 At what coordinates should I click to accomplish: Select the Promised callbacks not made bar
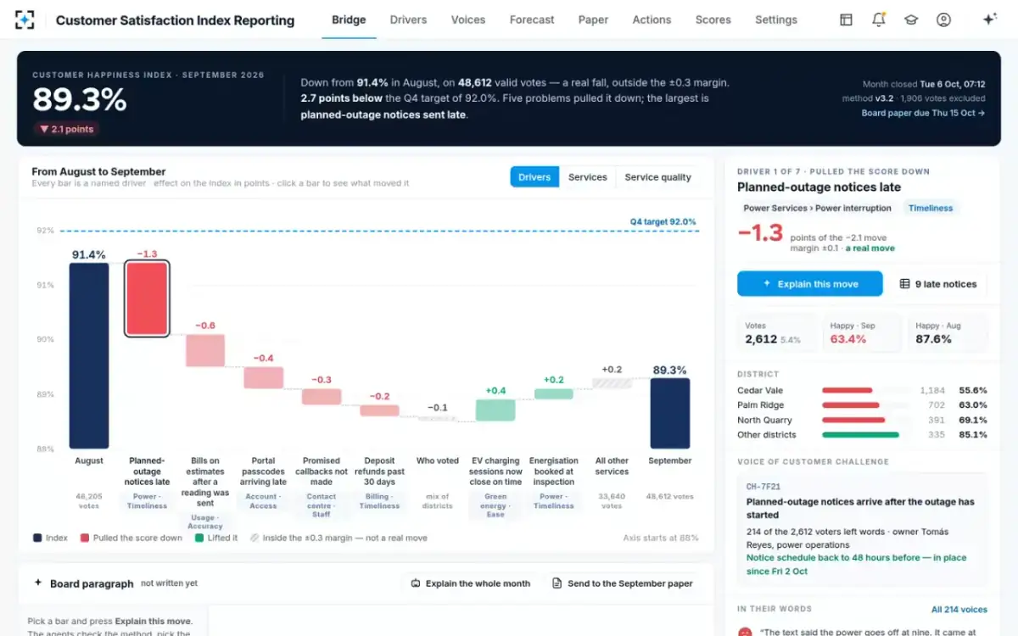tap(322, 397)
